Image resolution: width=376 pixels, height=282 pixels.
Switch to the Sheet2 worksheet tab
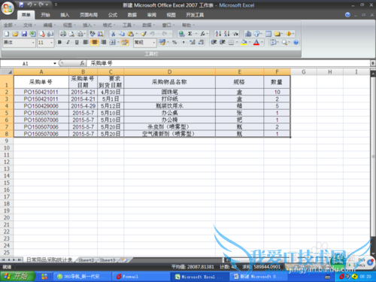click(86, 260)
